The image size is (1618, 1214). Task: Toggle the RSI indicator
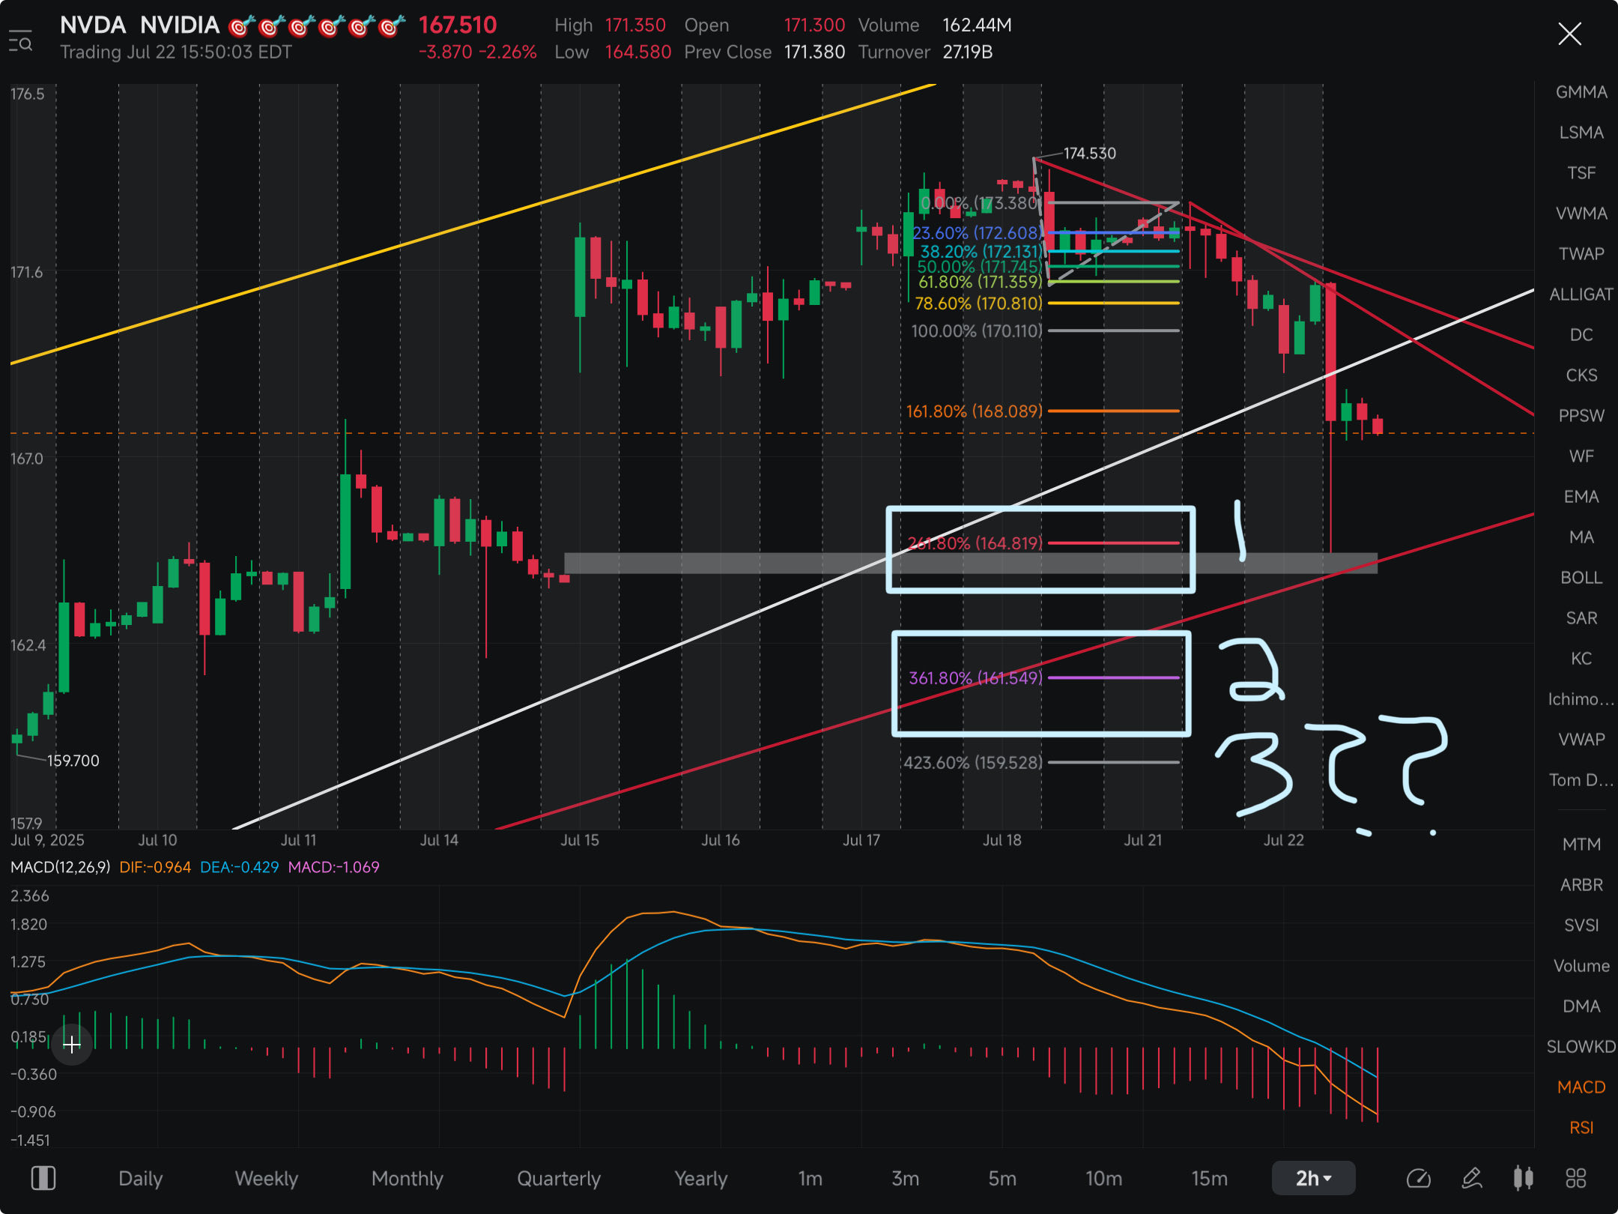1581,1127
